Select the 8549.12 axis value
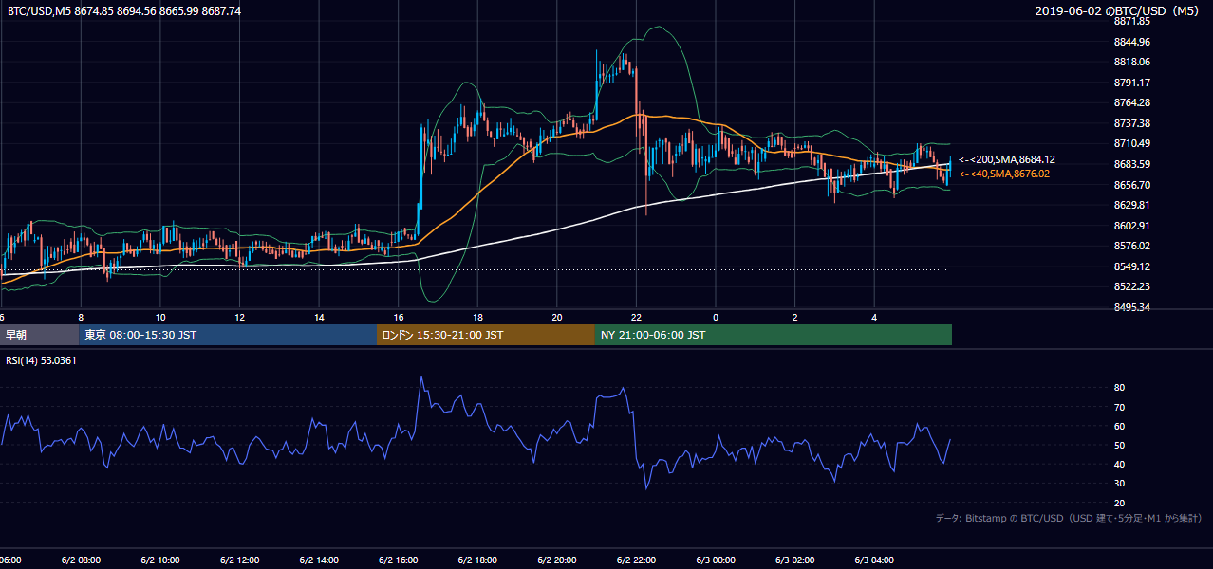This screenshot has height=569, width=1213. pyautogui.click(x=1133, y=266)
